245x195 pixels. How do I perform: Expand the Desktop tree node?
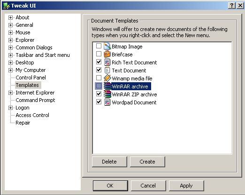10,62
